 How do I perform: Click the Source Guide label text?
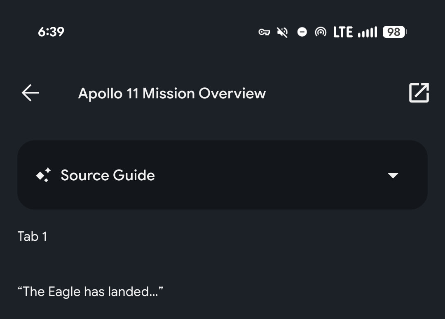click(108, 175)
